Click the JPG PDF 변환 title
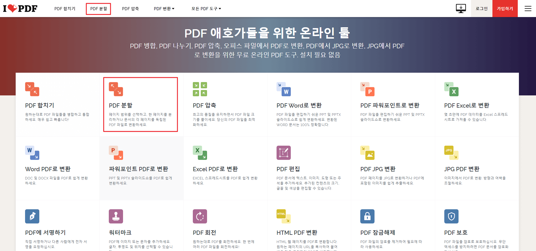 (462, 169)
